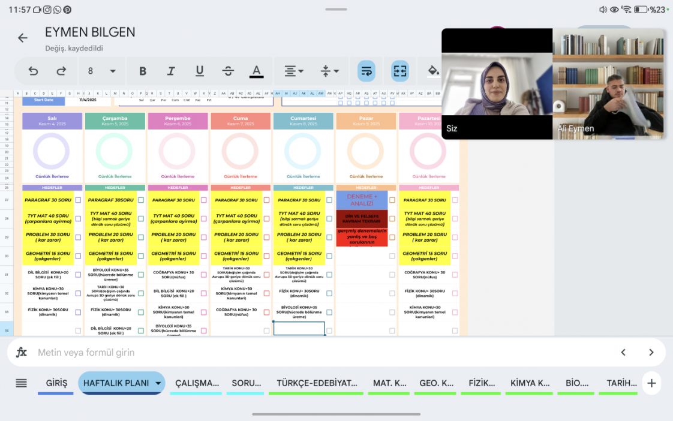Image resolution: width=673 pixels, height=421 pixels.
Task: Toggle underline formatting
Action: click(200, 71)
